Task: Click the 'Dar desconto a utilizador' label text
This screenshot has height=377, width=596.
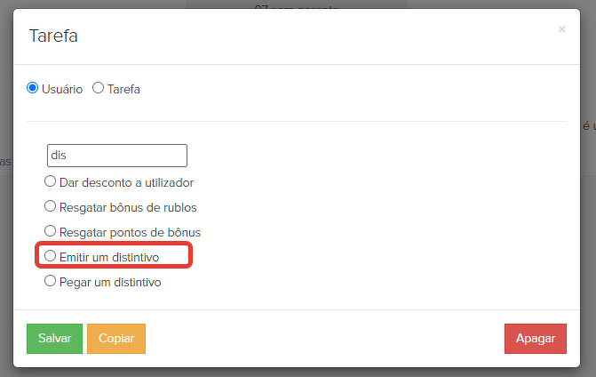Action: point(126,182)
